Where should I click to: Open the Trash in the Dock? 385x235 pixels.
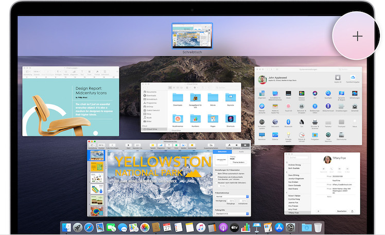tap(318, 227)
